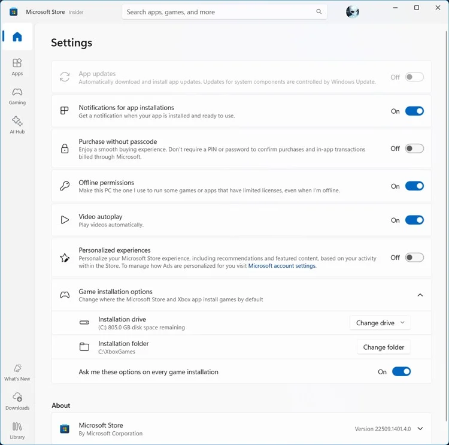
Task: Click the C:\XboxGames folder path text
Action: 117,352
